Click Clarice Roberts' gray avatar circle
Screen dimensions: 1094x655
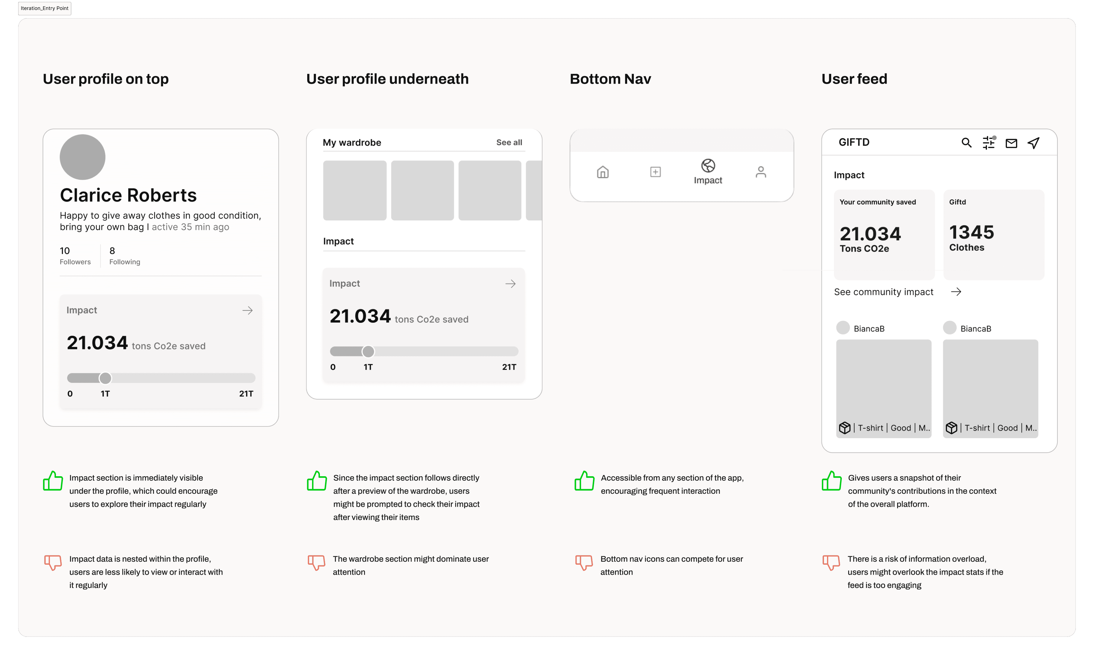[x=83, y=157]
